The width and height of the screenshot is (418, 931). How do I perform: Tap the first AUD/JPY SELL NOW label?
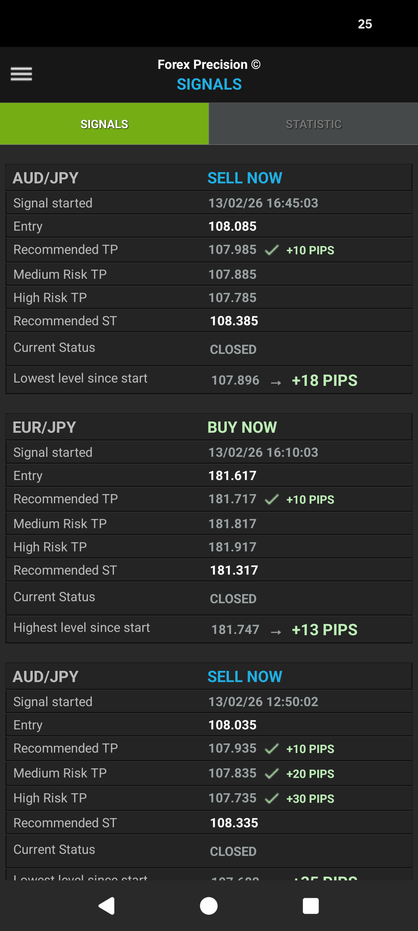pyautogui.click(x=245, y=178)
